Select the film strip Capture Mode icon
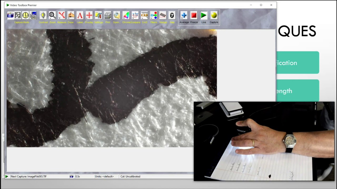337x189 pixels. coord(18,15)
